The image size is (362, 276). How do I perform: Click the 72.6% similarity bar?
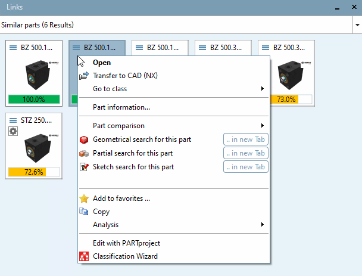point(34,172)
